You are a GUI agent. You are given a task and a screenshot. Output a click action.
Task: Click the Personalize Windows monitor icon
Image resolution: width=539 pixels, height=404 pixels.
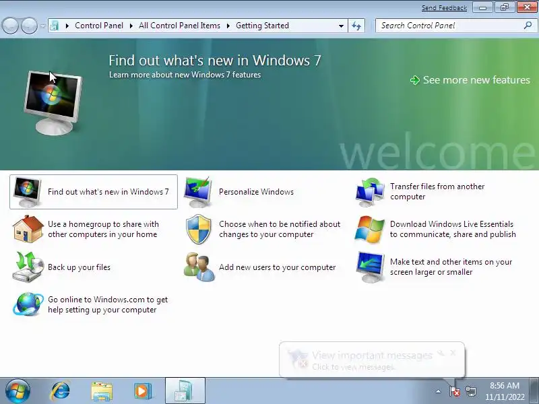tap(197, 192)
